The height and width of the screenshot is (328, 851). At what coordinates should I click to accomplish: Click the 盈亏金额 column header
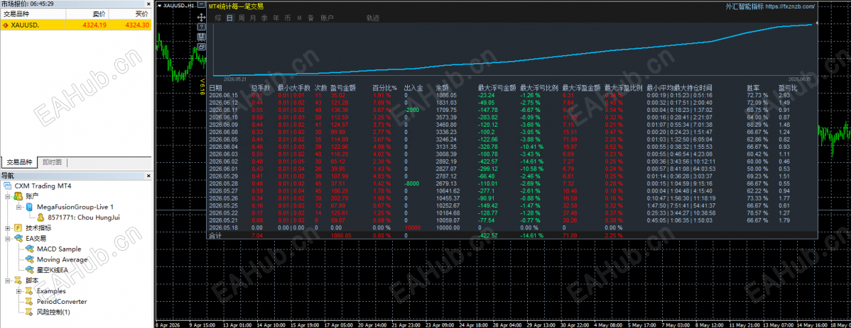[343, 87]
